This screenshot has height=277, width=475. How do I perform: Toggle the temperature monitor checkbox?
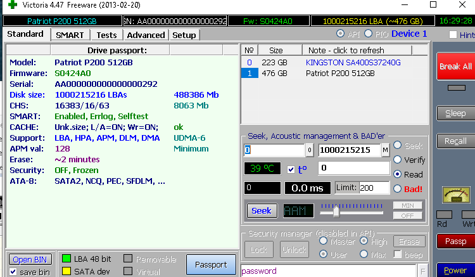pyautogui.click(x=291, y=169)
